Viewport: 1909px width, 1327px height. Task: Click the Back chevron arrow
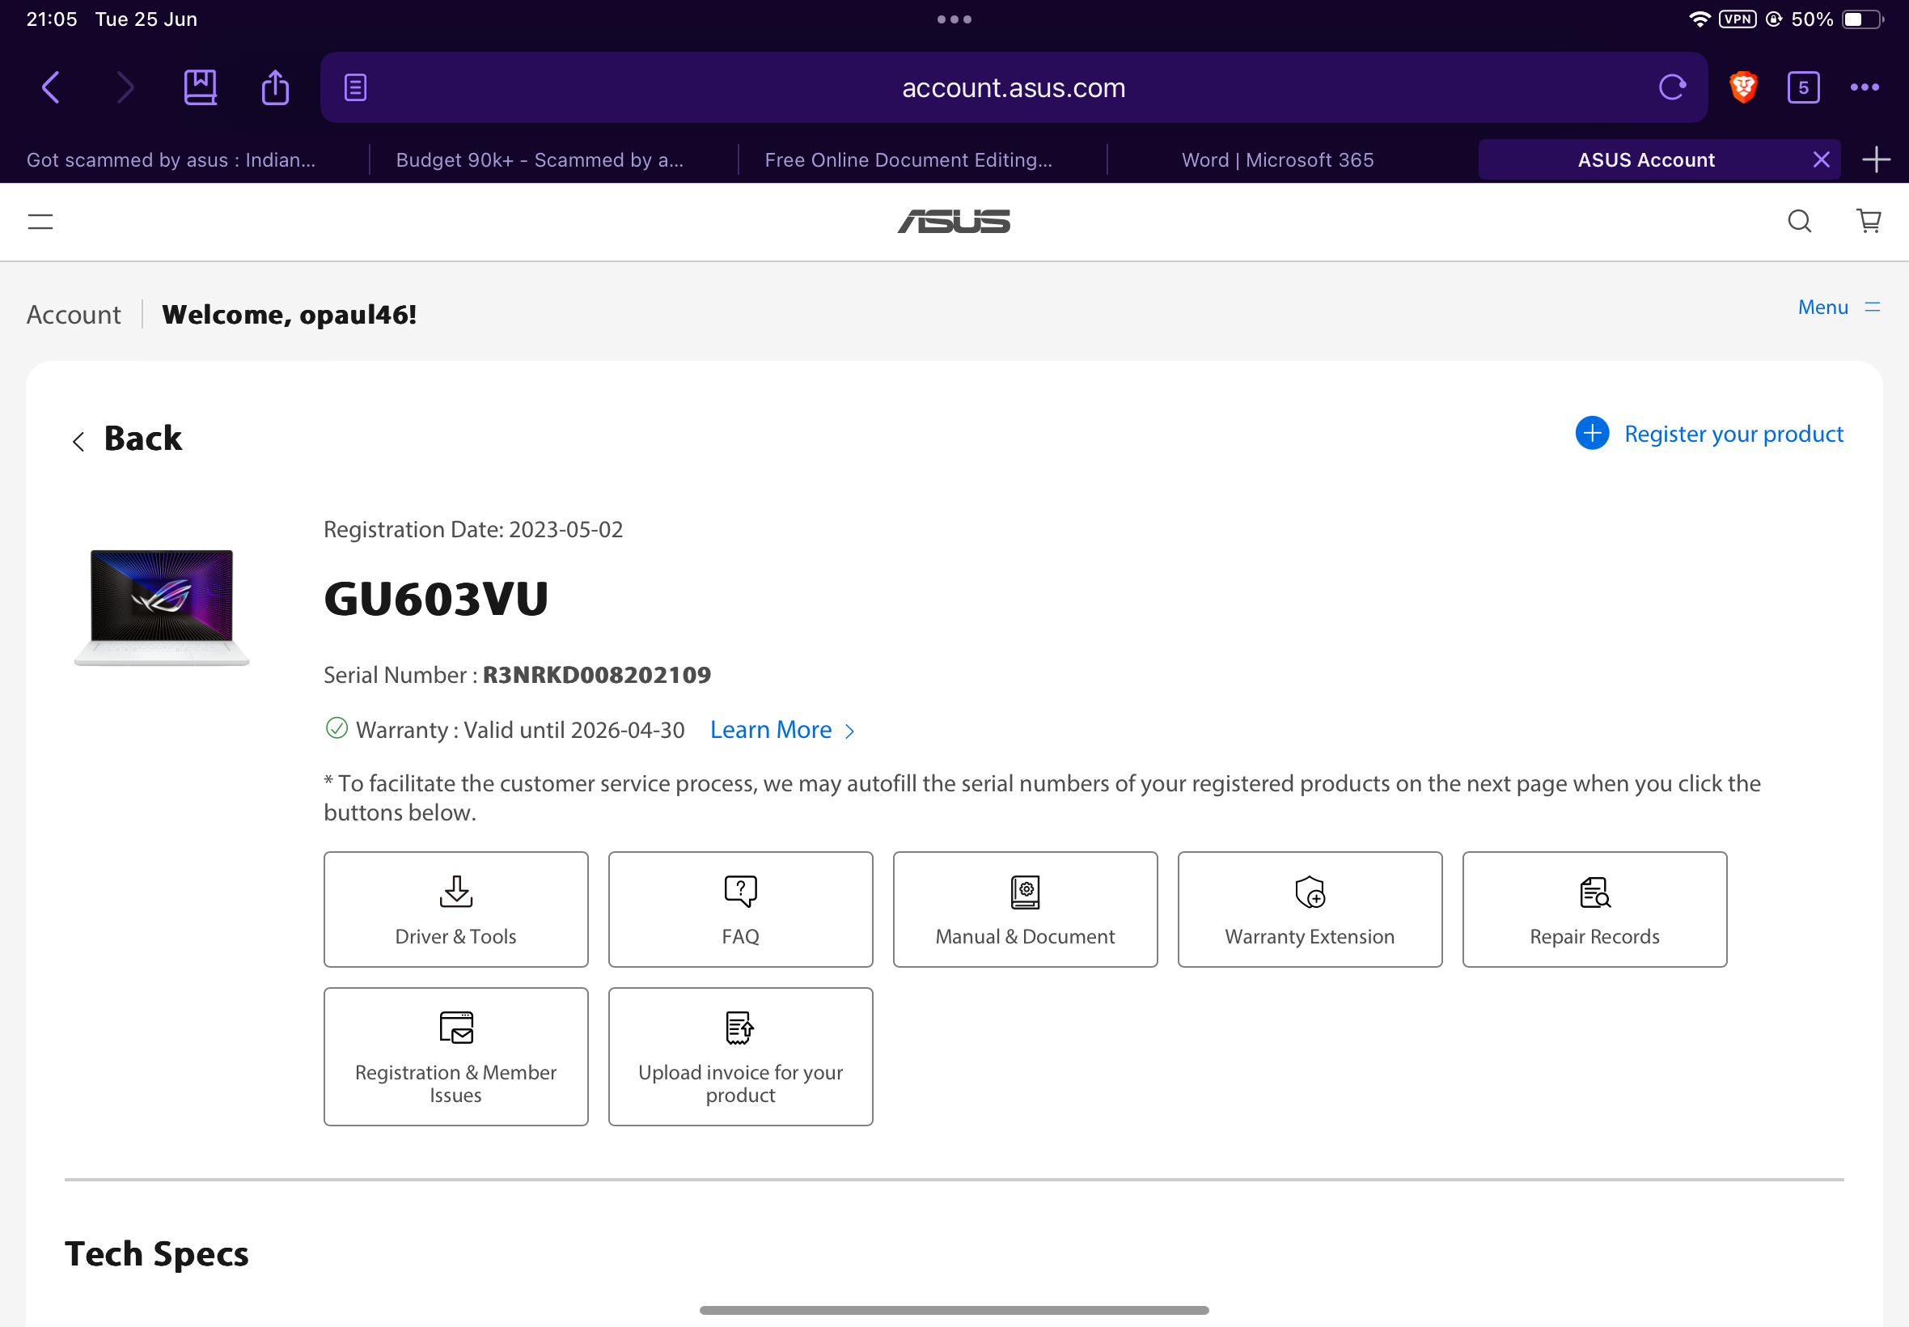tap(78, 441)
